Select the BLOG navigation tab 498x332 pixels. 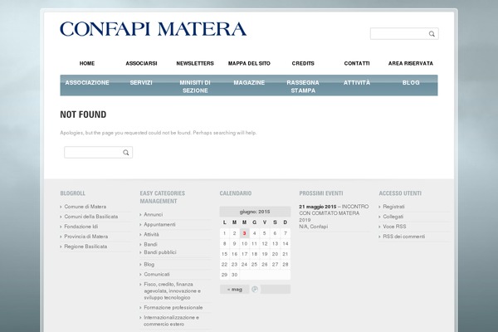coord(411,83)
